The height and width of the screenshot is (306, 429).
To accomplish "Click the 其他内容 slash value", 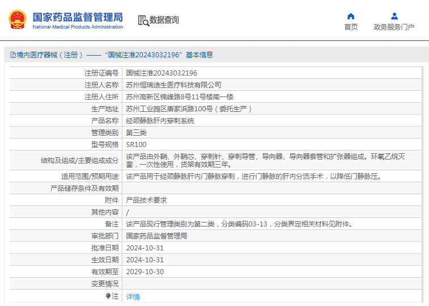I will coord(128,212).
